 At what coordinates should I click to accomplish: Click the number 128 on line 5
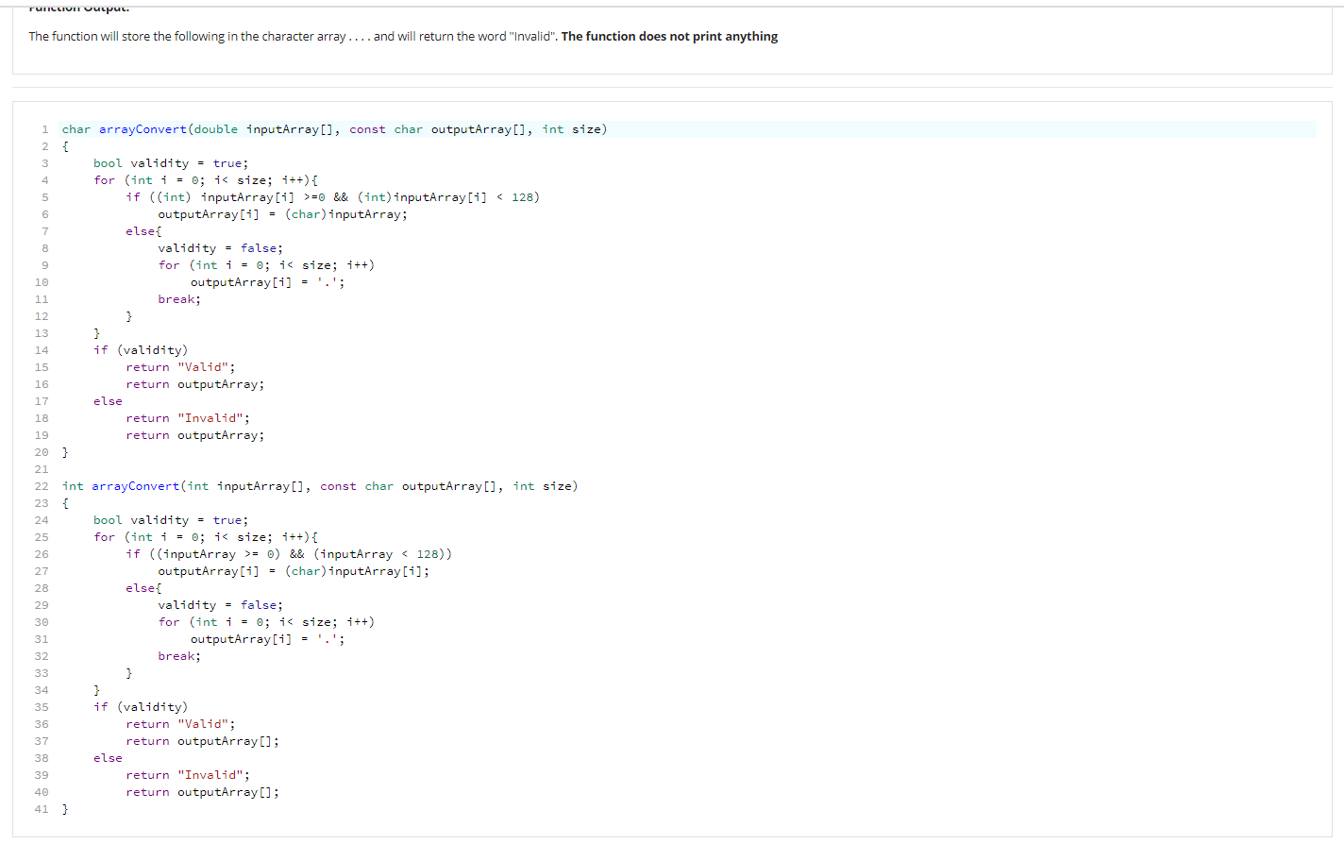(x=527, y=196)
